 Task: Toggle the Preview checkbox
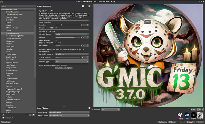[93, 109]
